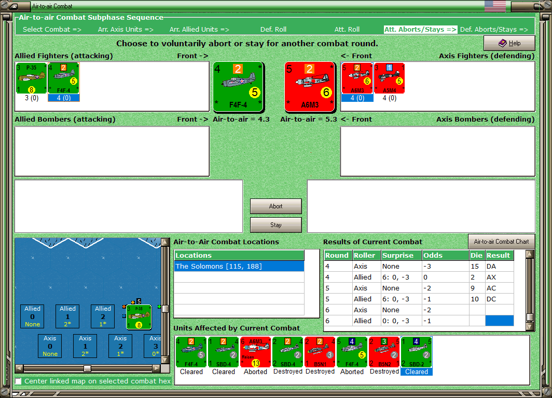Click the A6M3 Reisen Aborted counter
The height and width of the screenshot is (398, 552).
tap(256, 352)
